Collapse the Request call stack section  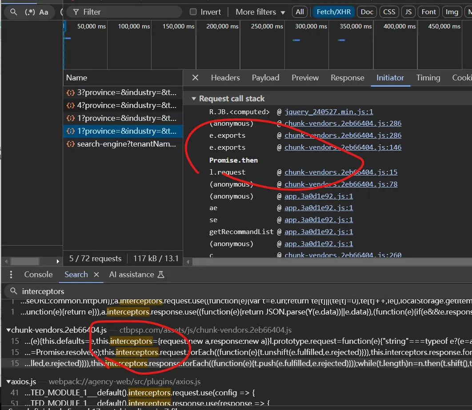[194, 99]
